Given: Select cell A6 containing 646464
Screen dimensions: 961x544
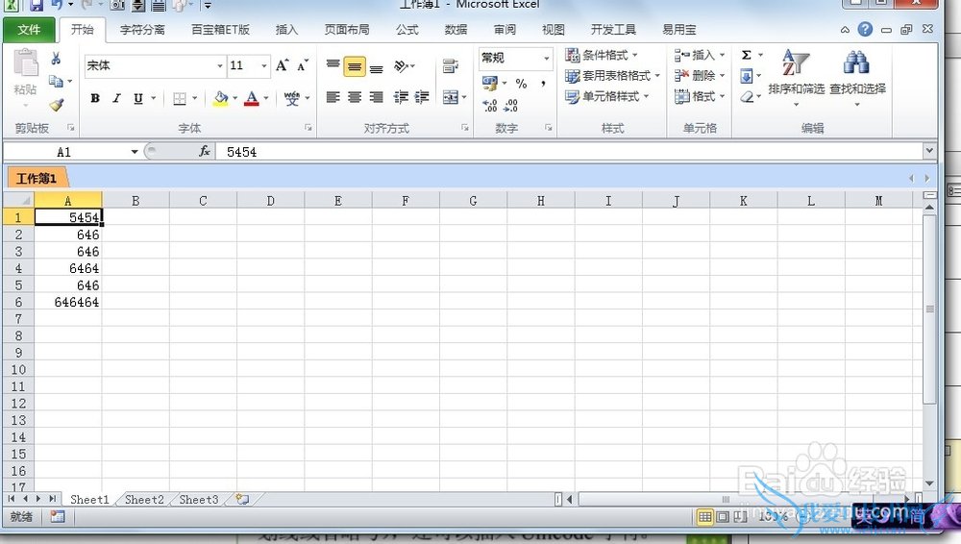Looking at the screenshot, I should coord(68,302).
